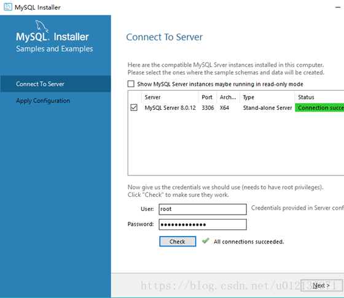Enable Show MySQL Server instances read-only mode

click(131, 84)
